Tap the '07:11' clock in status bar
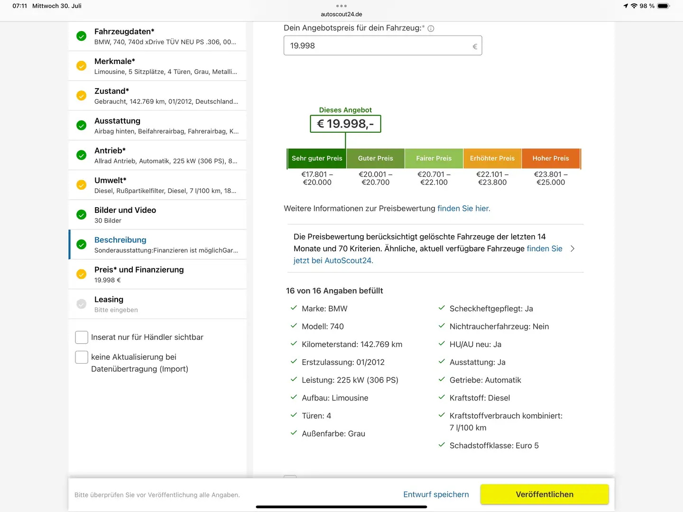The image size is (683, 512). click(x=20, y=6)
